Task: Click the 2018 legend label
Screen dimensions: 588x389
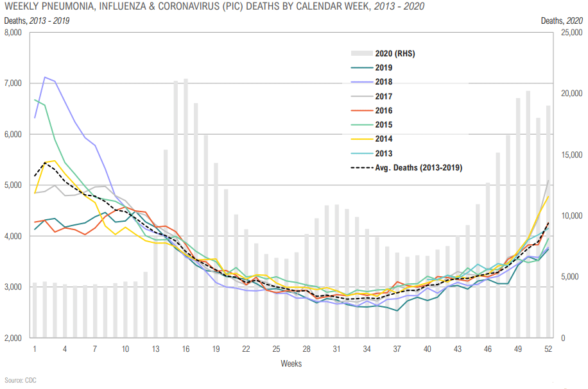Action: pos(384,82)
